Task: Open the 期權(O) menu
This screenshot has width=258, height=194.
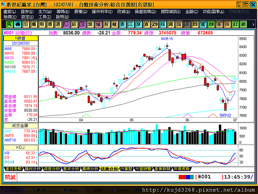Action: (x=81, y=12)
